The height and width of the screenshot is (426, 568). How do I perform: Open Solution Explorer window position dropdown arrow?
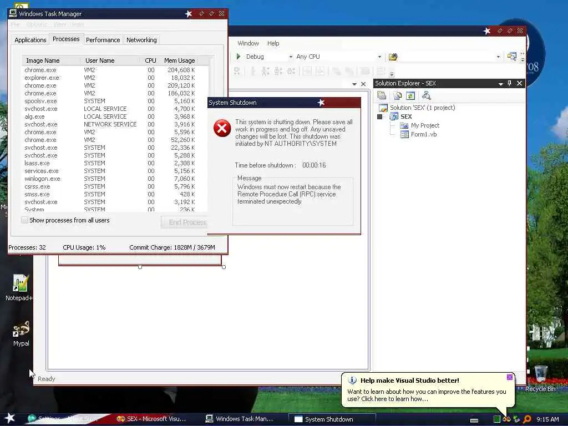pyautogui.click(x=500, y=84)
